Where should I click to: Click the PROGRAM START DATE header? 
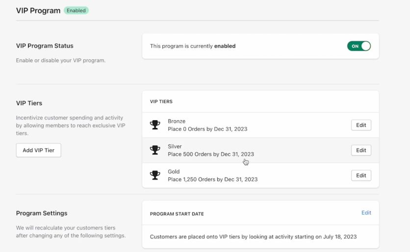[177, 214]
